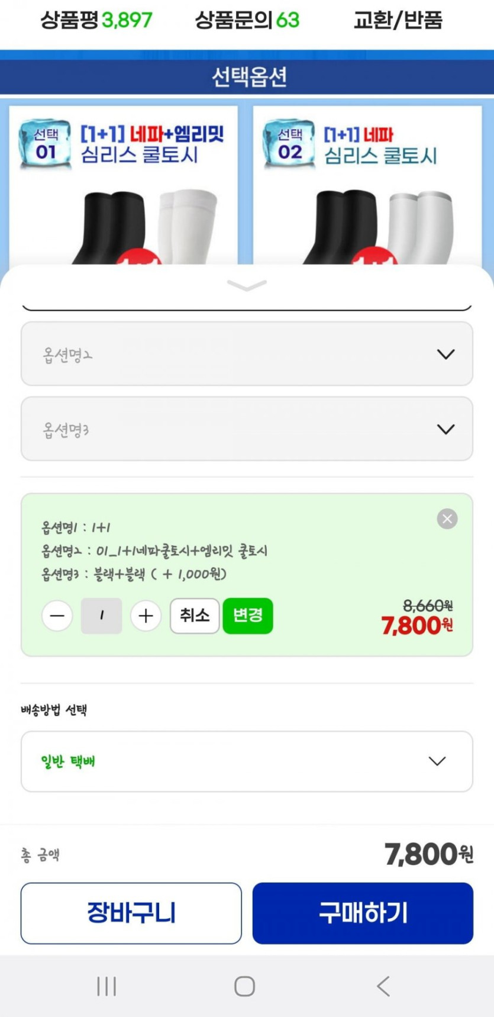494x1017 pixels.
Task: Expand the 일반 택배 delivery method dropdown
Action: coord(247,761)
